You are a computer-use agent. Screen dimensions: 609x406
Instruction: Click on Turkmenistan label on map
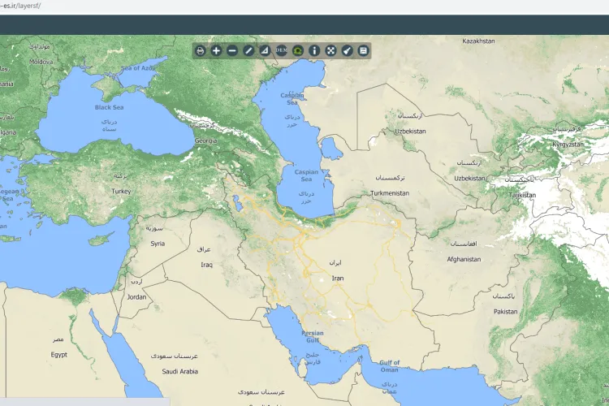pos(390,193)
